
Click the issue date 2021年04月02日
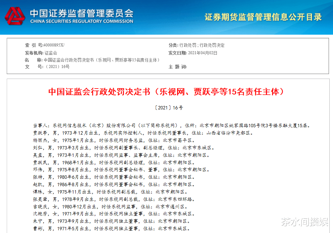coord(202,53)
